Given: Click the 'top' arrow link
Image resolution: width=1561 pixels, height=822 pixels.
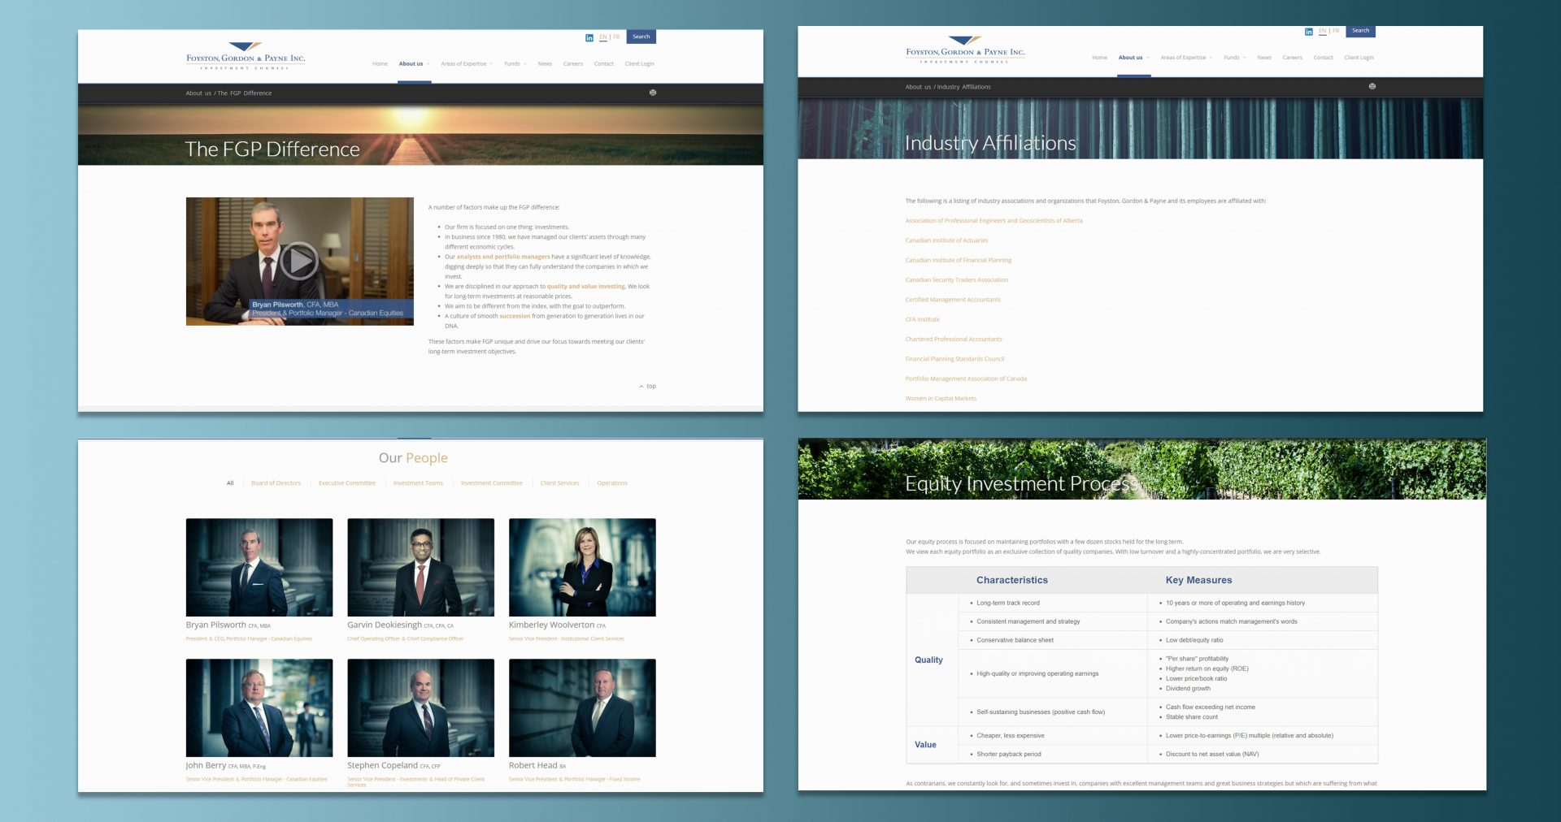Looking at the screenshot, I should (648, 387).
